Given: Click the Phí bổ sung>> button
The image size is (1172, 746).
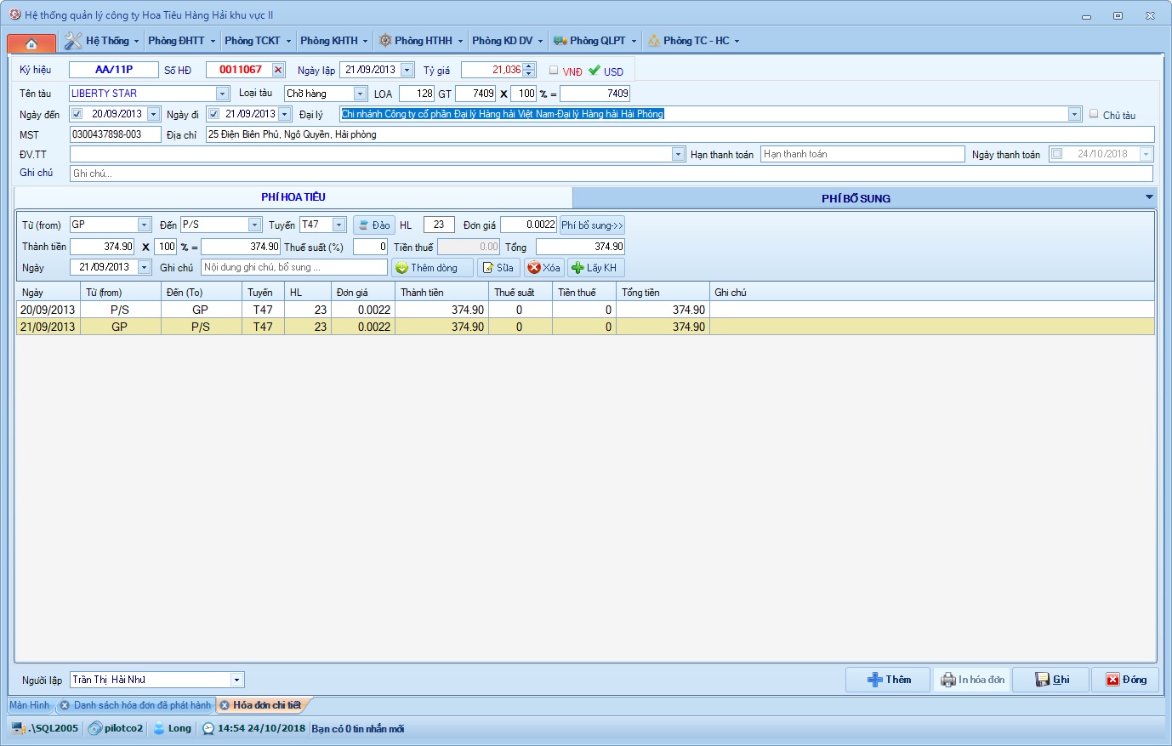Looking at the screenshot, I should click(592, 225).
